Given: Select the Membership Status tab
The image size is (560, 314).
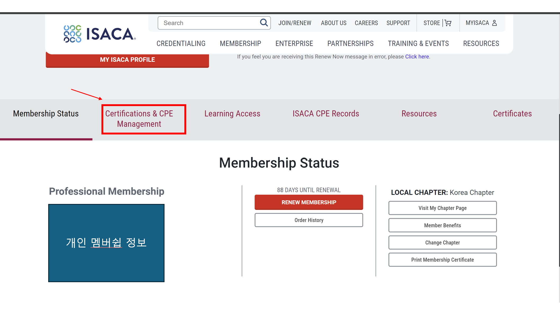Looking at the screenshot, I should point(46,114).
